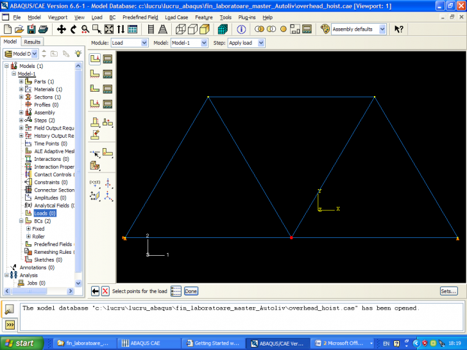467x350 pixels.
Task: Click the Create Load tool icon
Action: coord(95,59)
